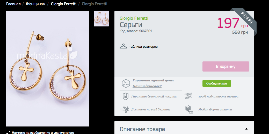Screen dimensions: 269x134
Task: Click the Нашли дешевле? link
Action: click(x=147, y=86)
